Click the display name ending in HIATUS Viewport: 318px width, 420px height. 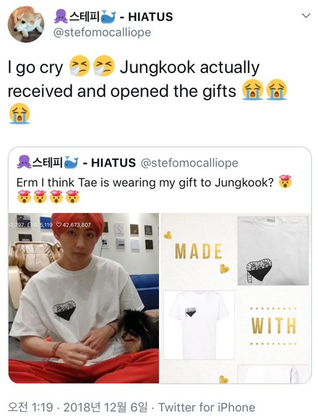pos(113,17)
